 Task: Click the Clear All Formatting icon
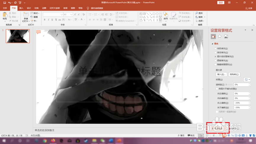(x=83, y=14)
